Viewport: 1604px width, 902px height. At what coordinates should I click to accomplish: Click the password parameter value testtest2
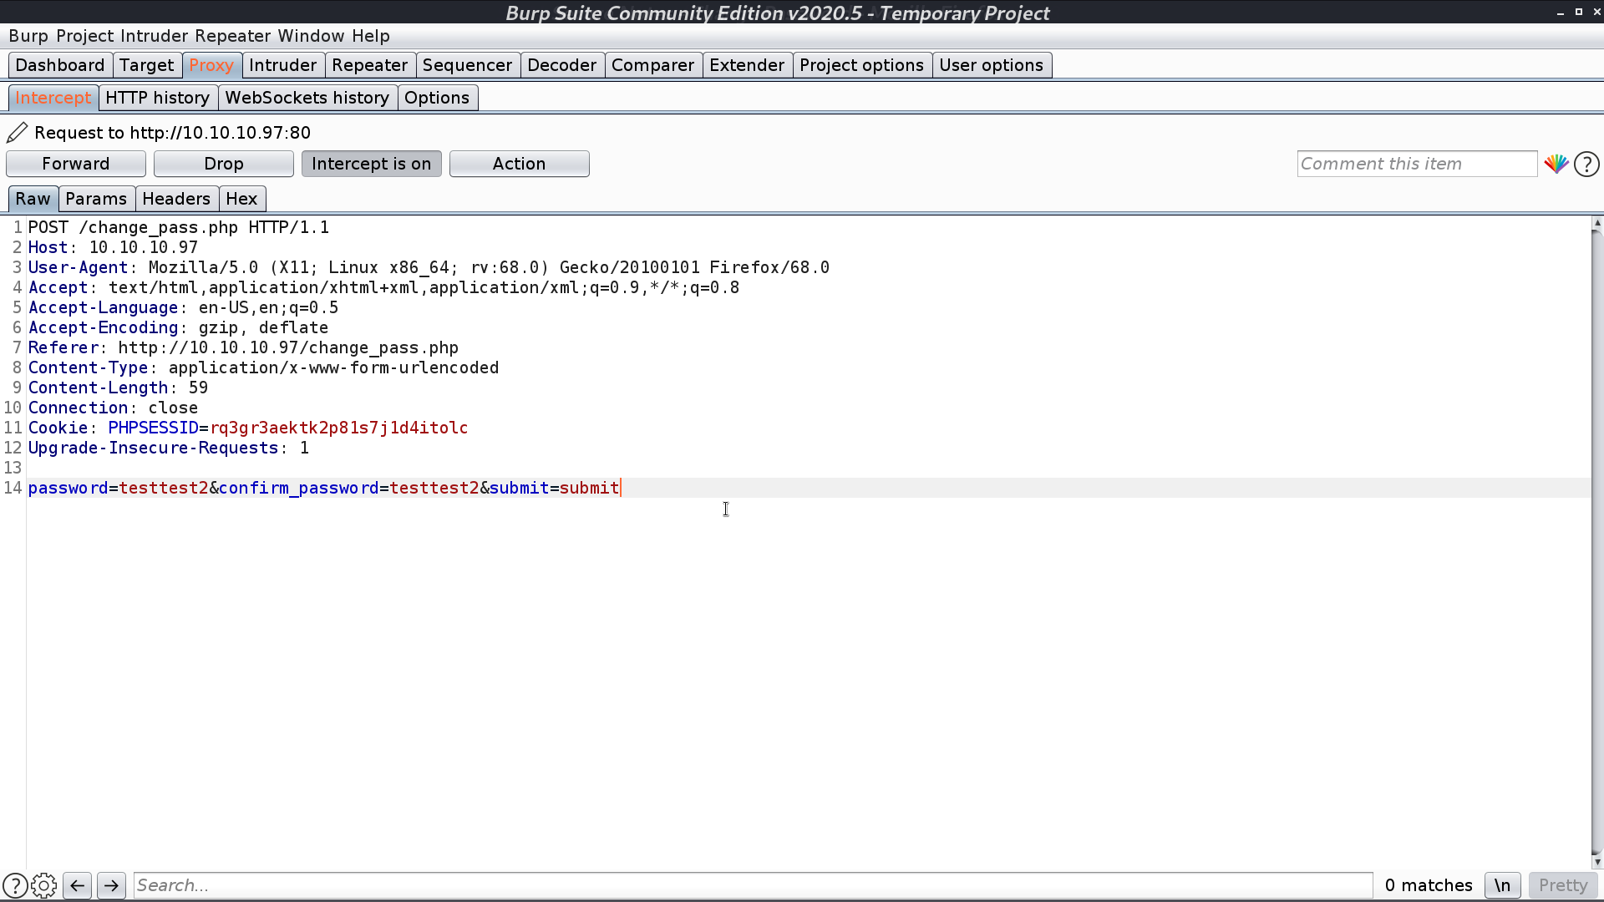click(x=164, y=488)
